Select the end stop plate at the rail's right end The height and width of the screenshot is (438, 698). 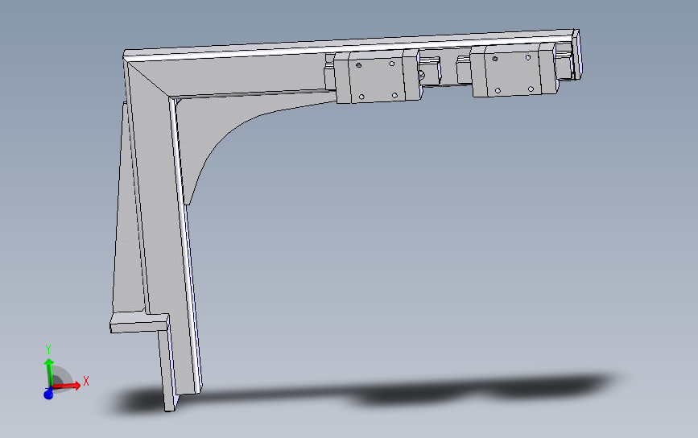pyautogui.click(x=577, y=54)
